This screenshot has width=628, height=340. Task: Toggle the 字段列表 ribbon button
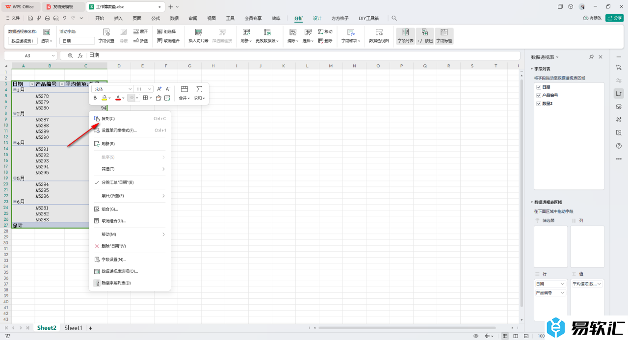[x=405, y=36]
